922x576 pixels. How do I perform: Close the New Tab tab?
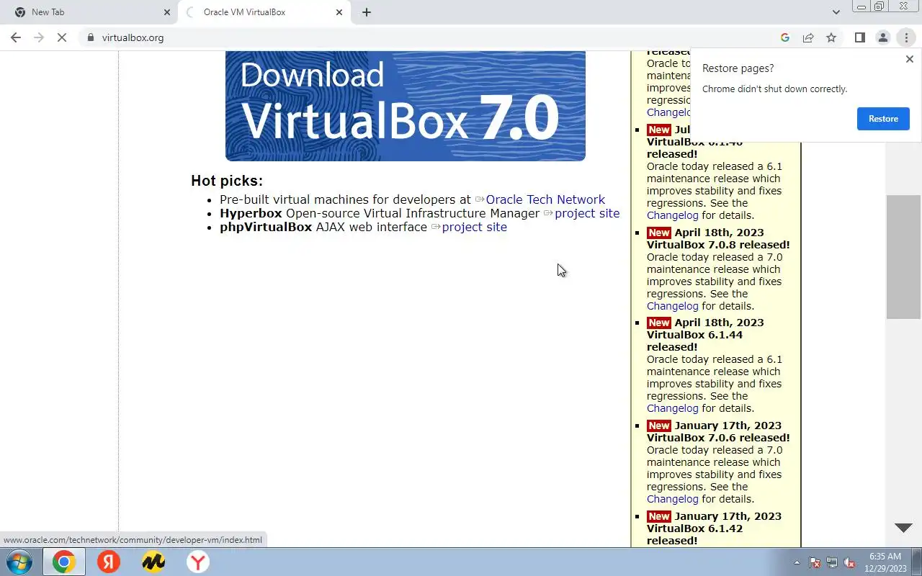[167, 12]
